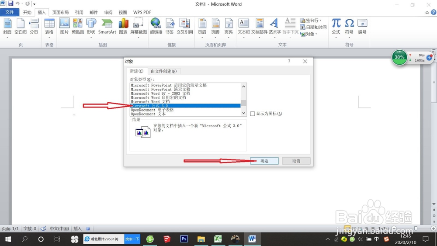
Task: Open Word help question mark icon
Action: point(434,12)
